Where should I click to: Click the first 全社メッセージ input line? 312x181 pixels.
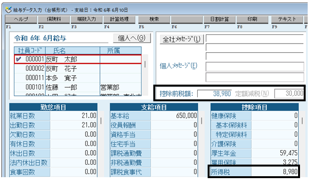[x=255, y=38]
